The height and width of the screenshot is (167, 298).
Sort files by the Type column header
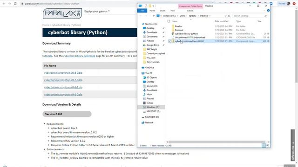[x=238, y=21]
